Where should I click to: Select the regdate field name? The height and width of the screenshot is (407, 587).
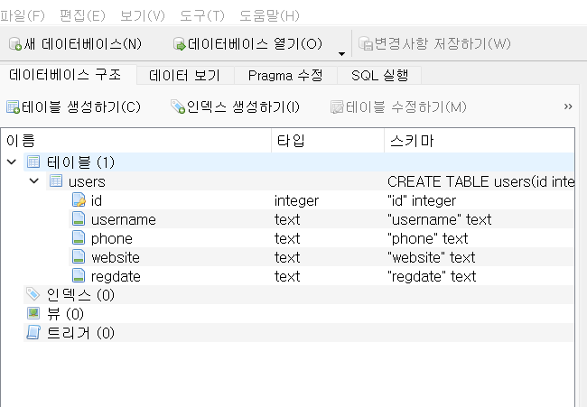(116, 277)
